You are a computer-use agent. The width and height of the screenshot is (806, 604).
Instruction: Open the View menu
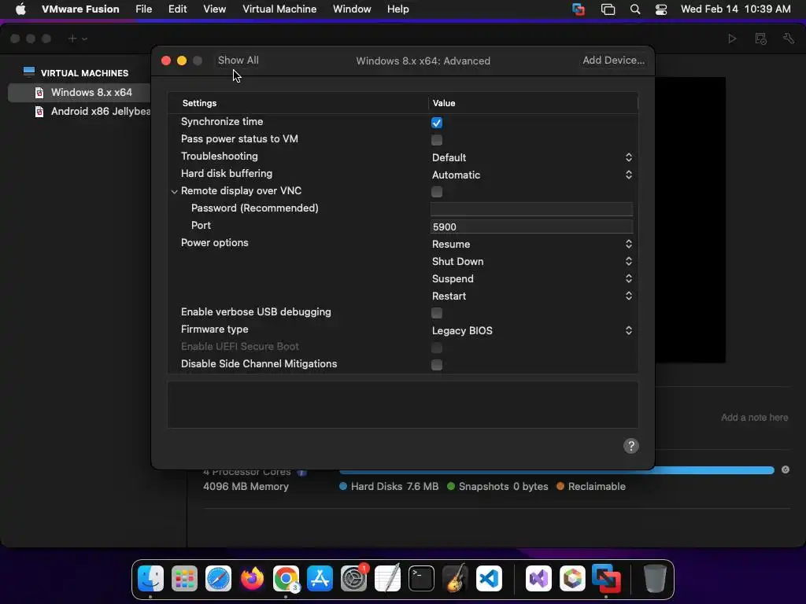pos(214,9)
